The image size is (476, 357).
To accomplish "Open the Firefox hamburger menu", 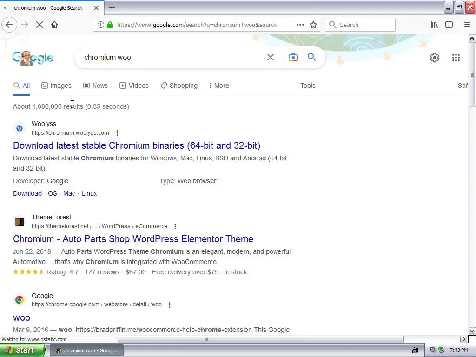I will pyautogui.click(x=467, y=25).
